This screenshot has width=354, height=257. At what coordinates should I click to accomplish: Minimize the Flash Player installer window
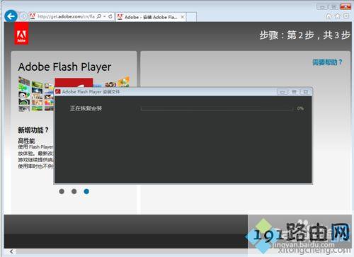[282, 92]
